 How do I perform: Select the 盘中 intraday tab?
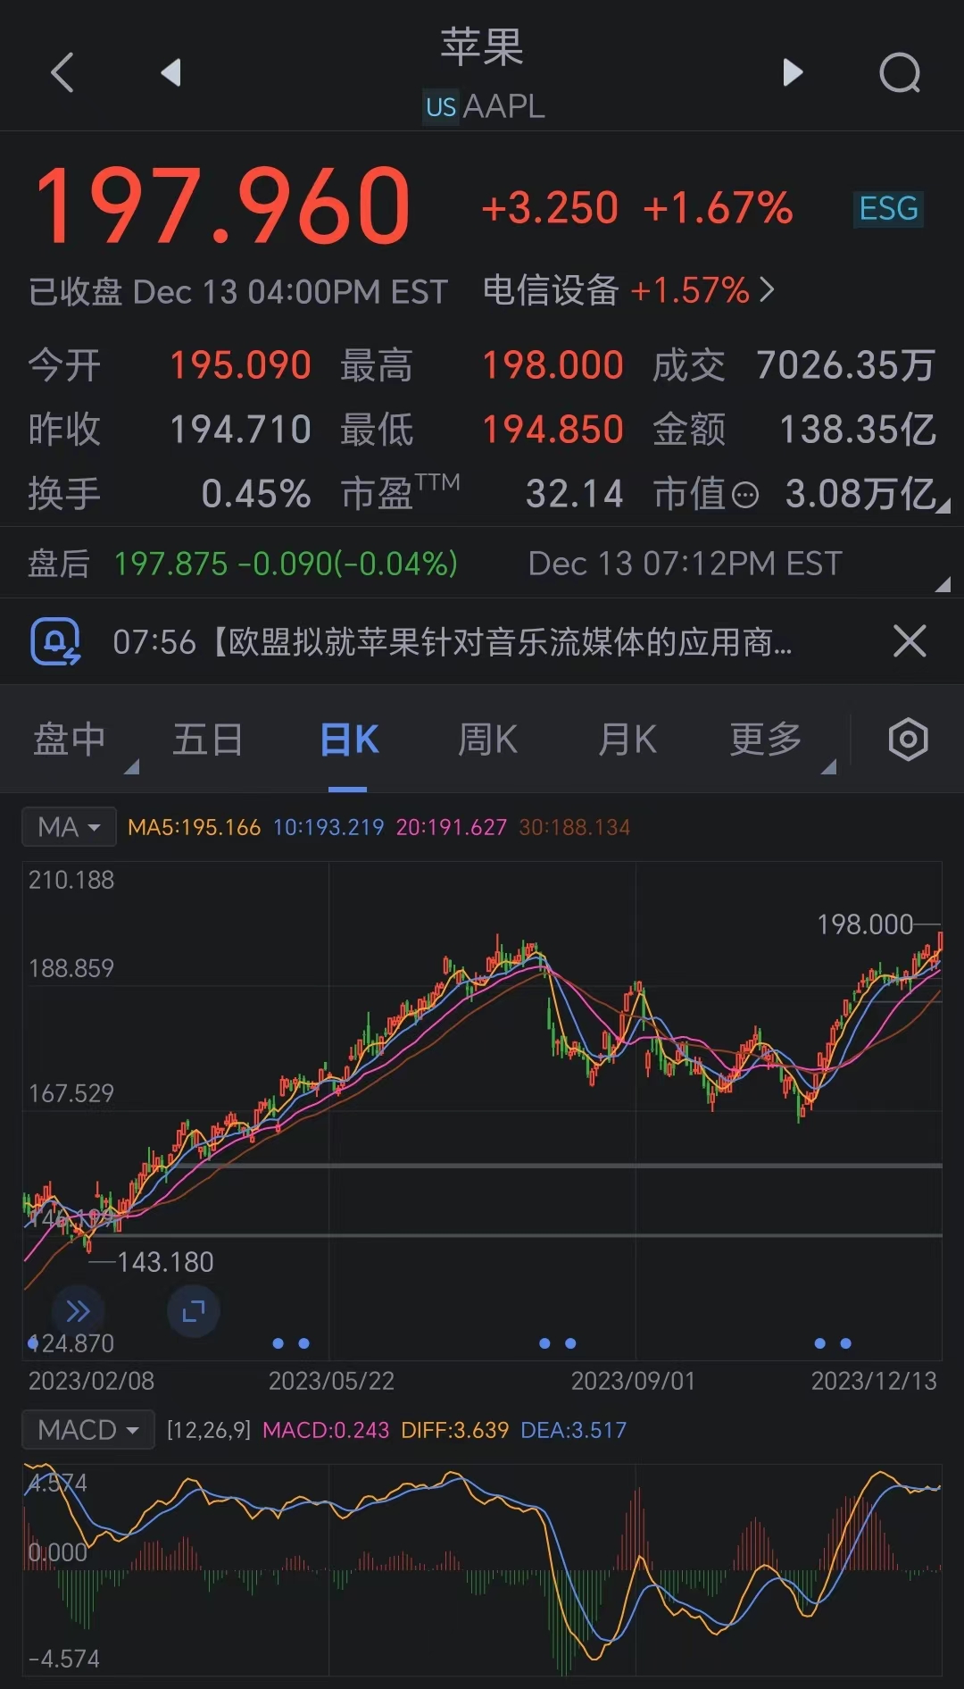70,740
